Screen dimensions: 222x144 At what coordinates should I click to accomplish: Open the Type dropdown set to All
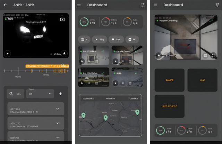(x=40, y=94)
